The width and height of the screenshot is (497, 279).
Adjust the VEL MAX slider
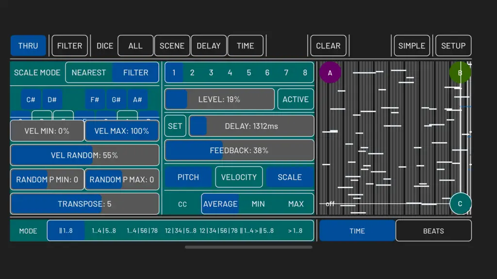tap(122, 131)
